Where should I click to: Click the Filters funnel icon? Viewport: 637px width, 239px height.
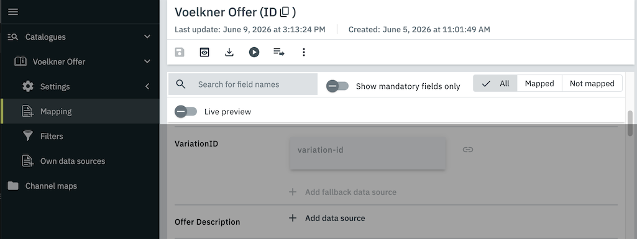tap(27, 137)
